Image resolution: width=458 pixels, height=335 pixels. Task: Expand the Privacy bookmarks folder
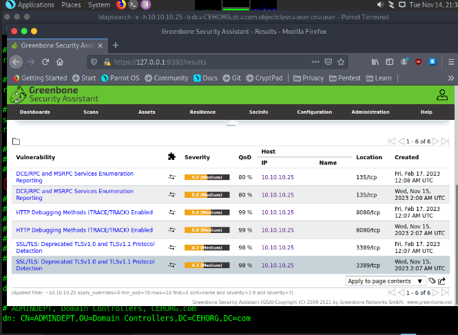[x=308, y=78]
